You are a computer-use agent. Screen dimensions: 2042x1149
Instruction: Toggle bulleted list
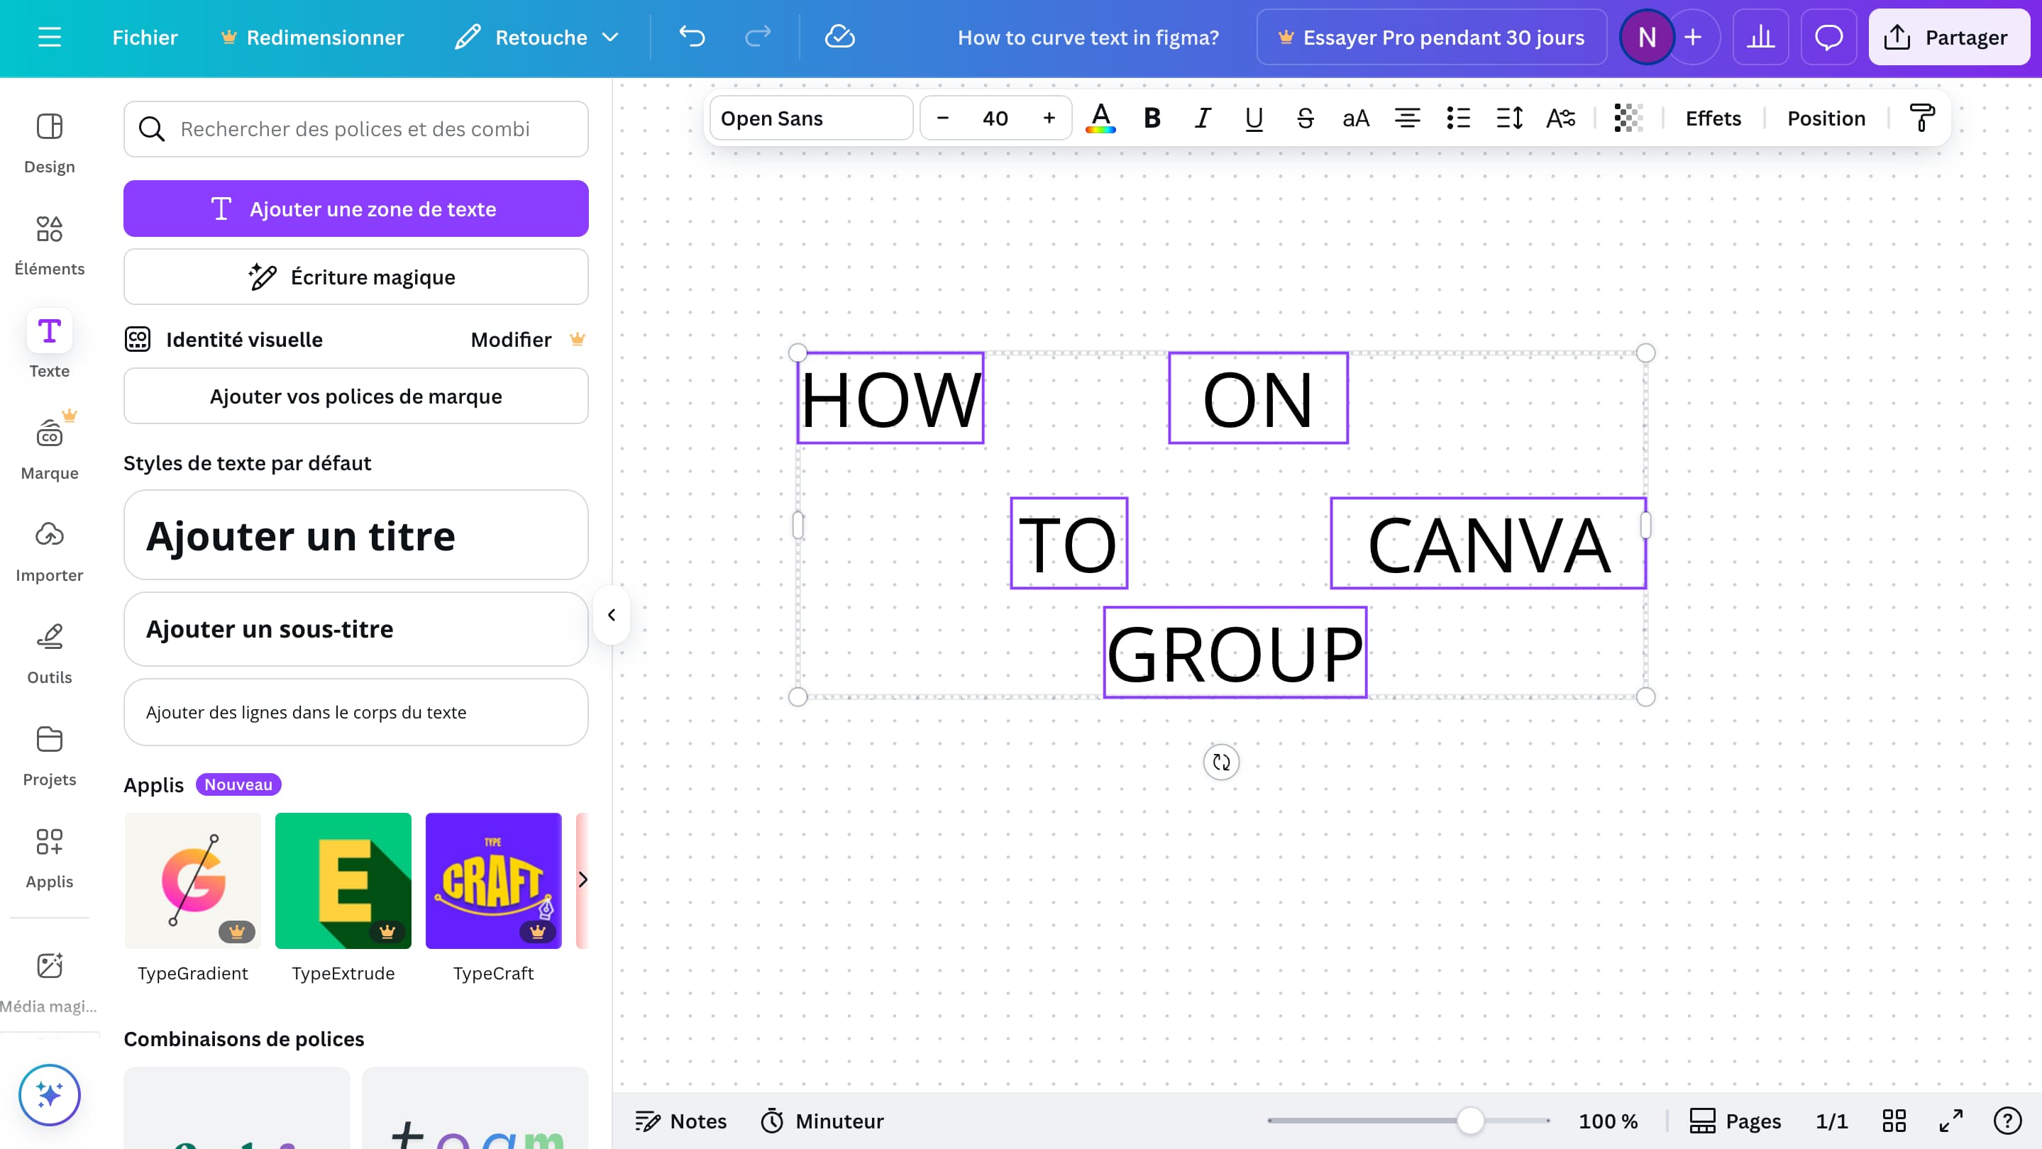coord(1458,118)
